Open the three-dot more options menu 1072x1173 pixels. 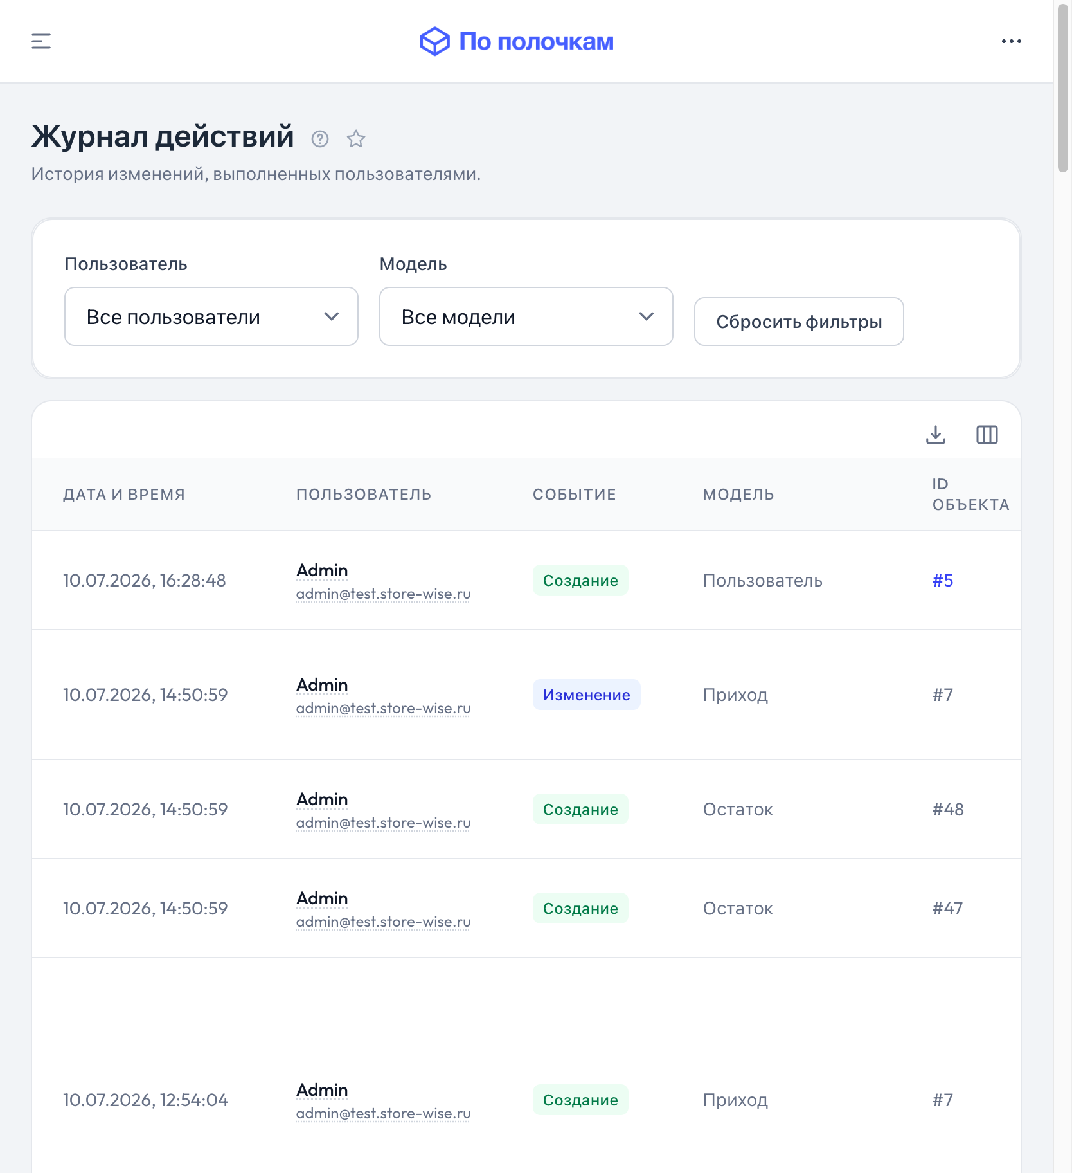[1011, 41]
